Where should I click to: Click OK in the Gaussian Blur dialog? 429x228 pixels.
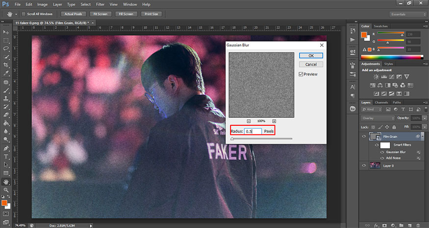coord(311,55)
